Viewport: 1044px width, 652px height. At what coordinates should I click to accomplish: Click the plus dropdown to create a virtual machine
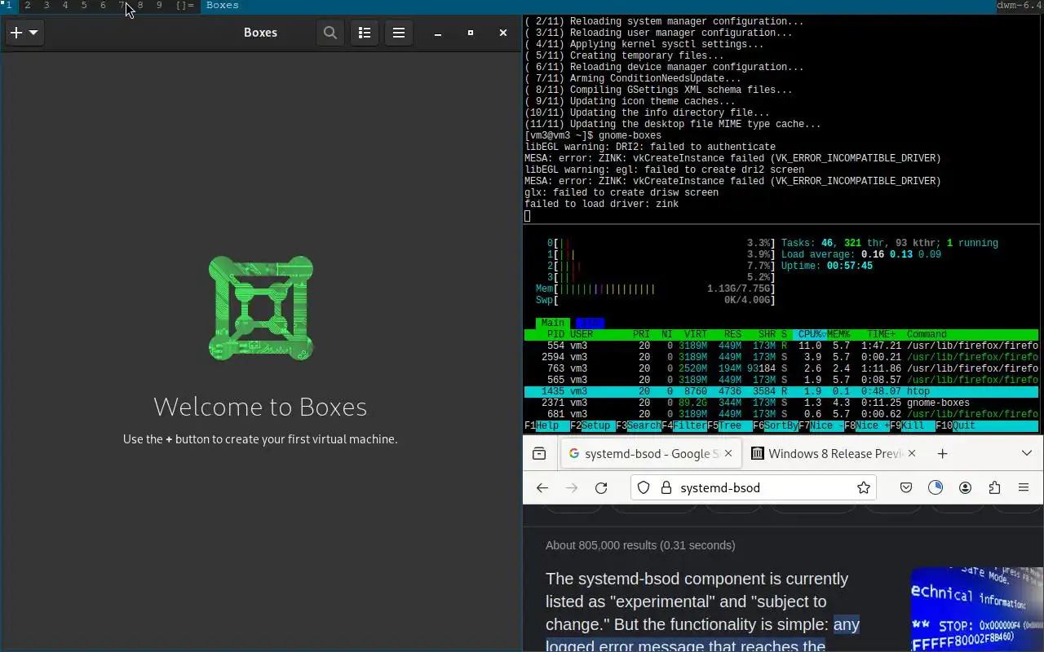[24, 33]
